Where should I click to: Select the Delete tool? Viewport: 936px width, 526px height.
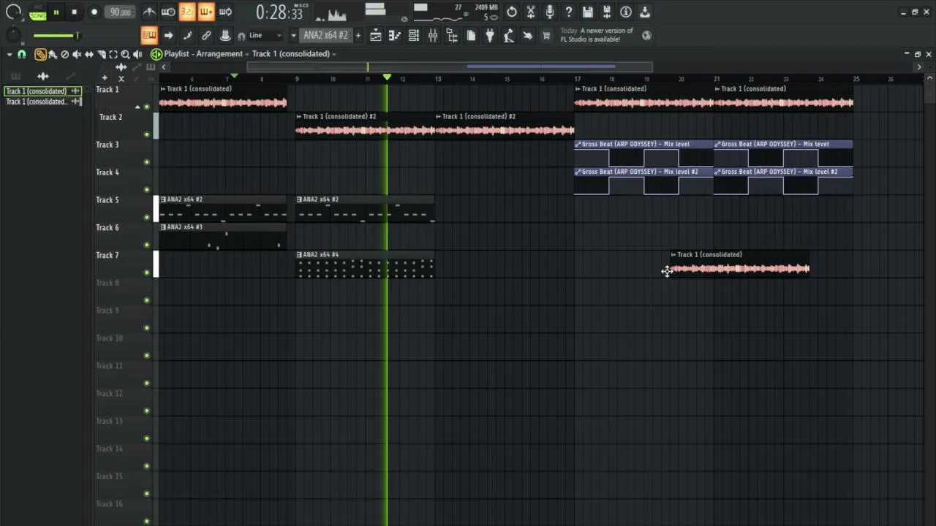64,54
